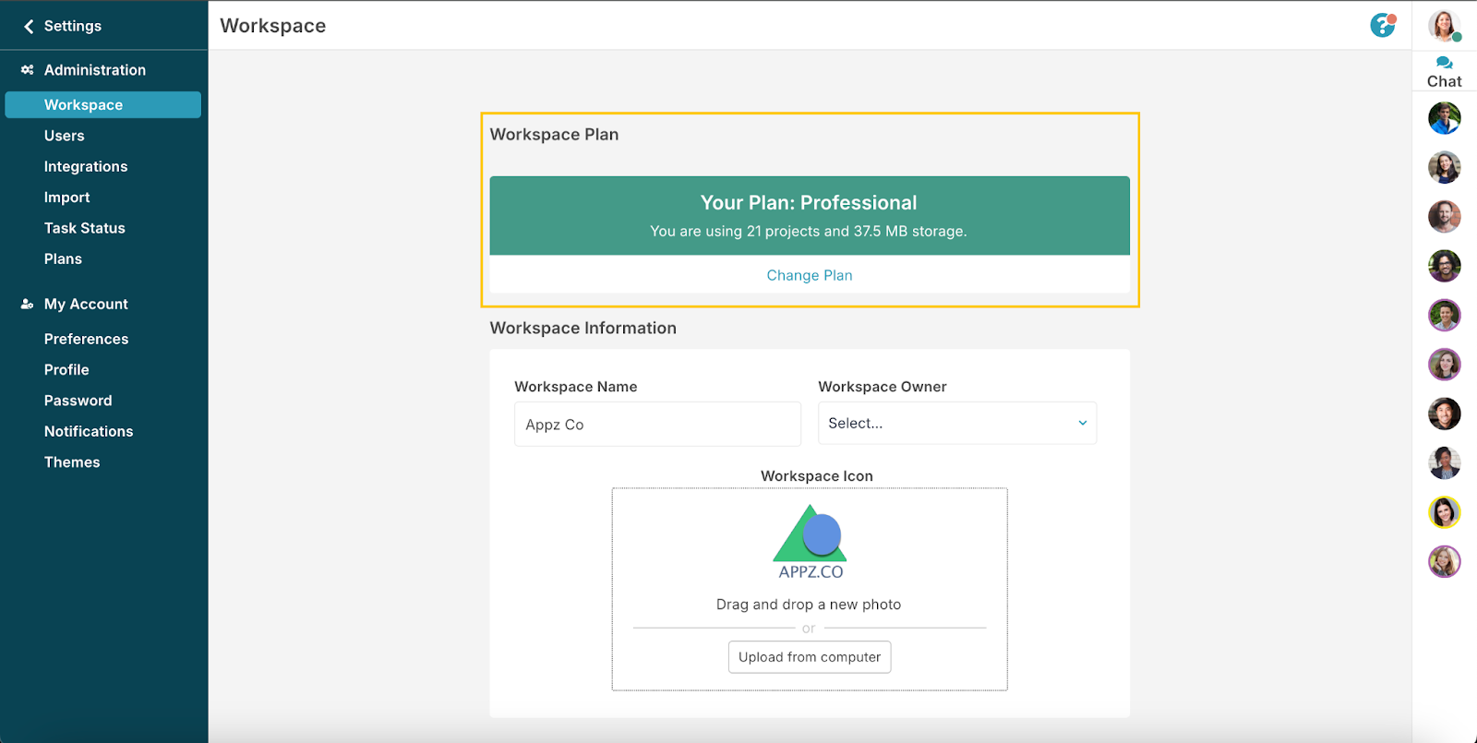Viewport: 1477px width, 743px height.
Task: Select the last contact avatar in chat list
Action: click(x=1444, y=561)
